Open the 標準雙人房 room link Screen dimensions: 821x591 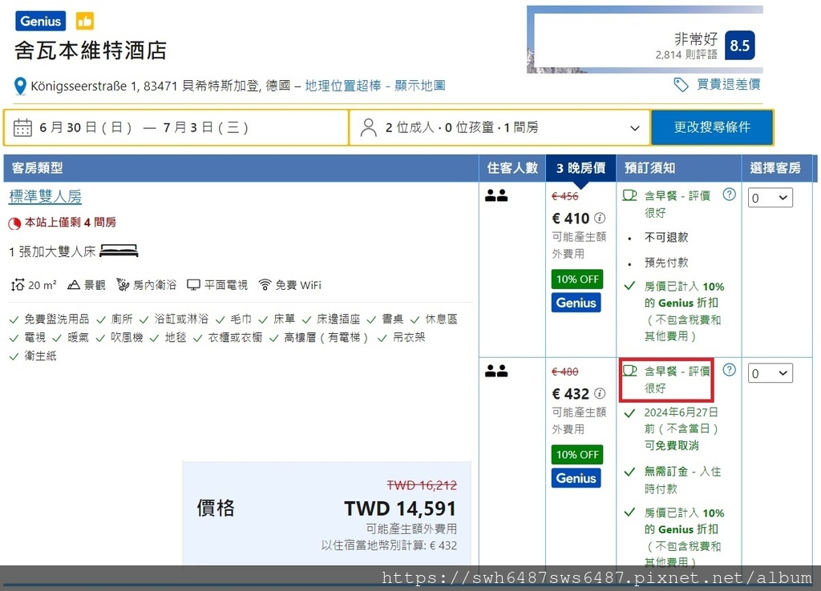coord(45,196)
